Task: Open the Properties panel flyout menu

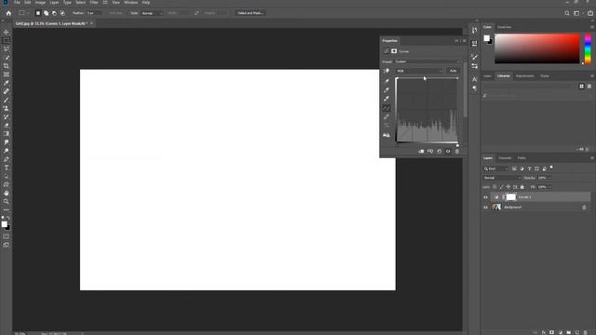Action: tap(464, 41)
